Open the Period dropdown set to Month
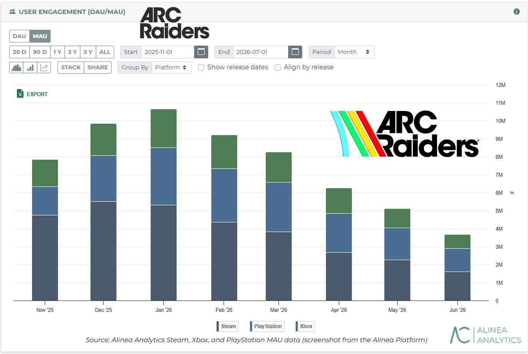Screen dimensions: 528x354 tap(354, 52)
